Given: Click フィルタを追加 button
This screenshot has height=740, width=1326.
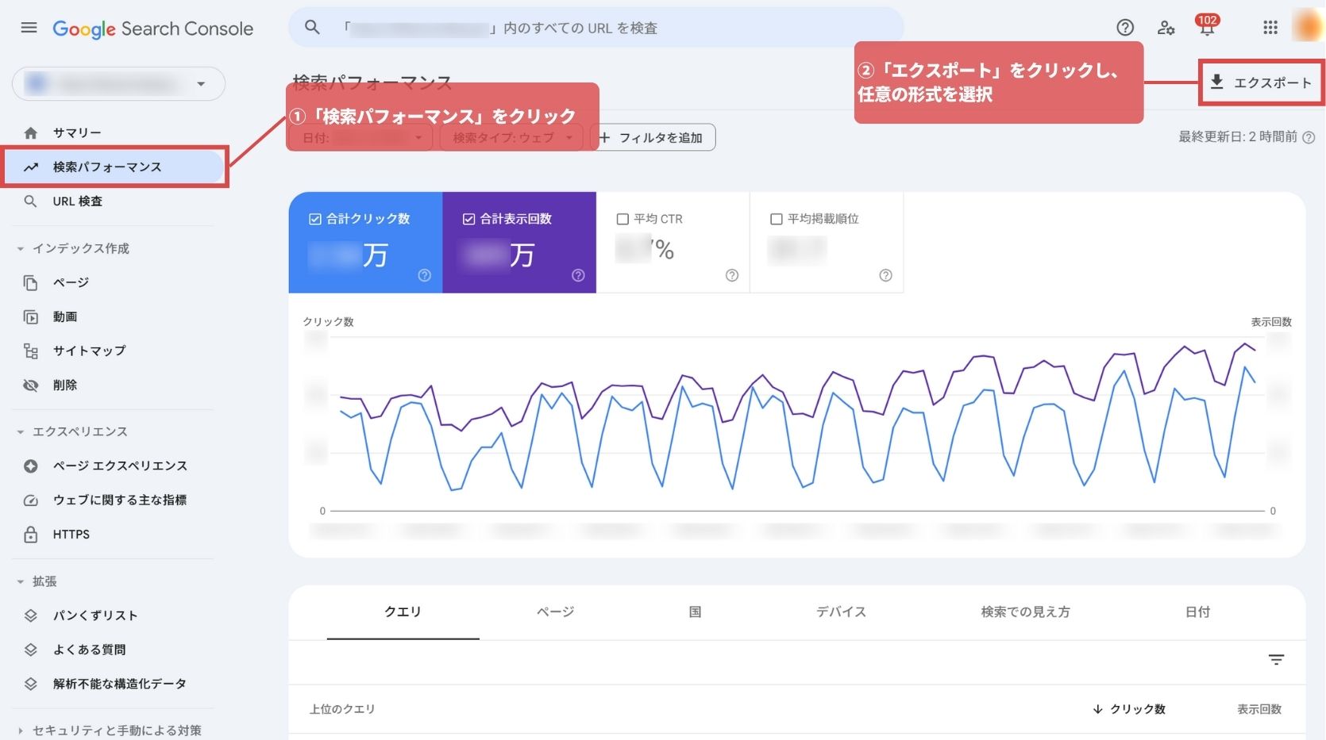Looking at the screenshot, I should click(653, 137).
